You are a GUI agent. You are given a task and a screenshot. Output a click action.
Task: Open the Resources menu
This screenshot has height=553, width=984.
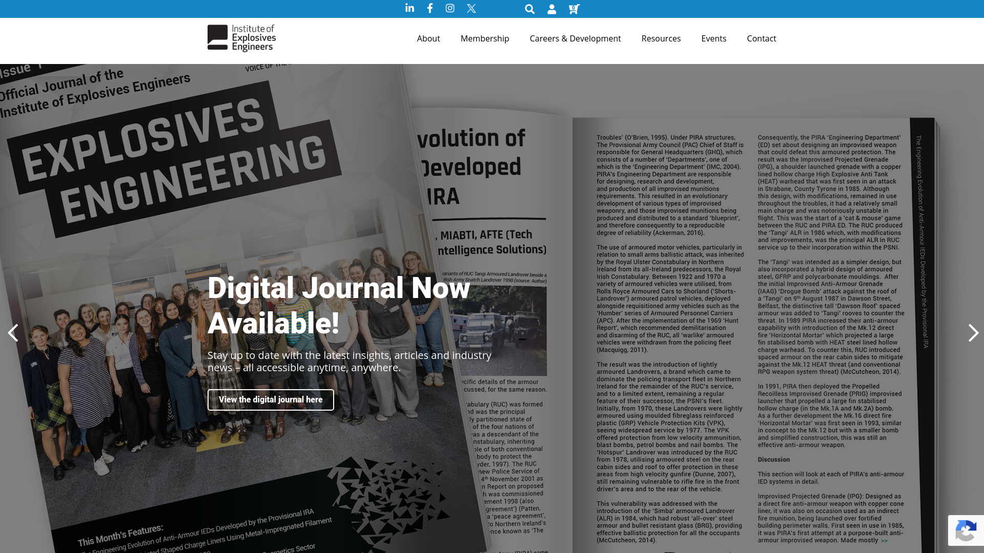(x=661, y=38)
